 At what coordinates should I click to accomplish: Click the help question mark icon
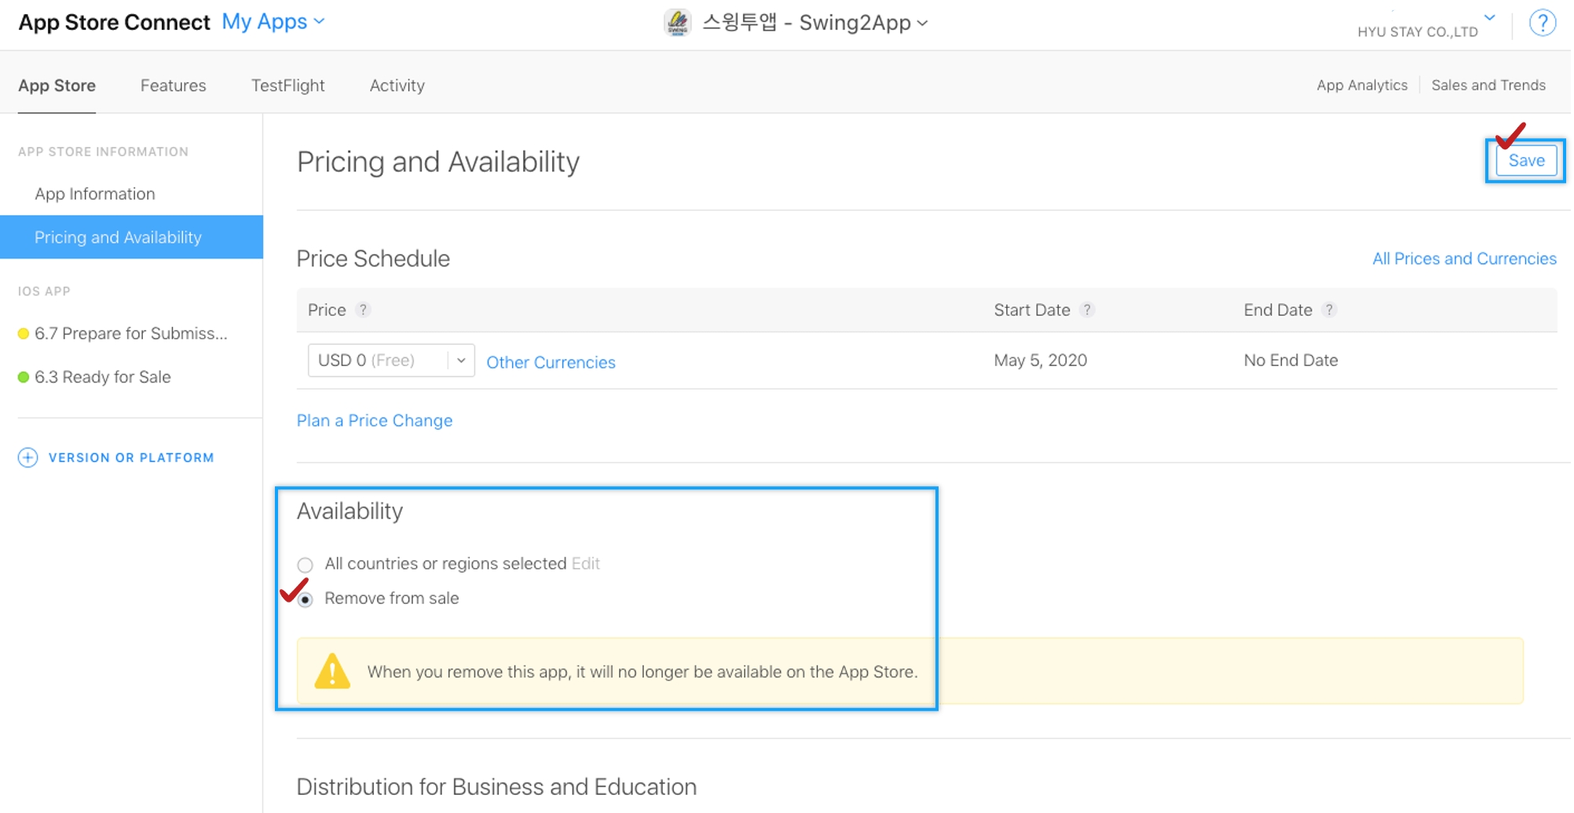(1542, 23)
